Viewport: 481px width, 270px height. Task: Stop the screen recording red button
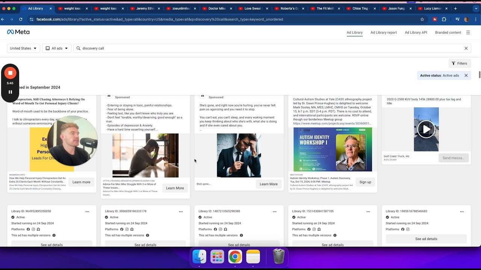click(x=10, y=73)
